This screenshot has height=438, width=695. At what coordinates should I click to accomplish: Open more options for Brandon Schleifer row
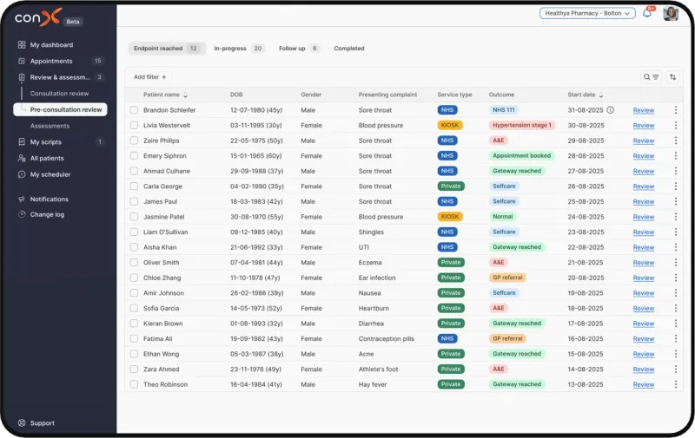pos(676,110)
